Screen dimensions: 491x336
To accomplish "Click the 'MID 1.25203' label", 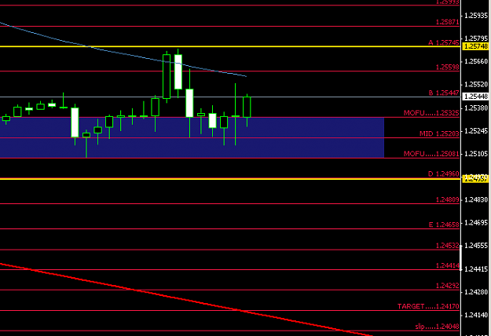I will coord(439,133).
